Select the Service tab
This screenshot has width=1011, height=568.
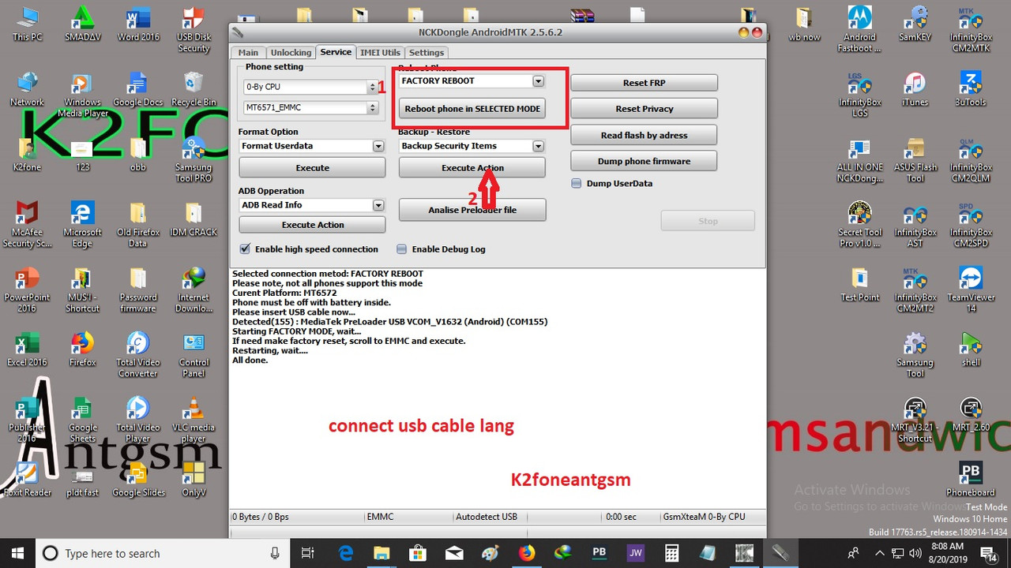tap(336, 52)
